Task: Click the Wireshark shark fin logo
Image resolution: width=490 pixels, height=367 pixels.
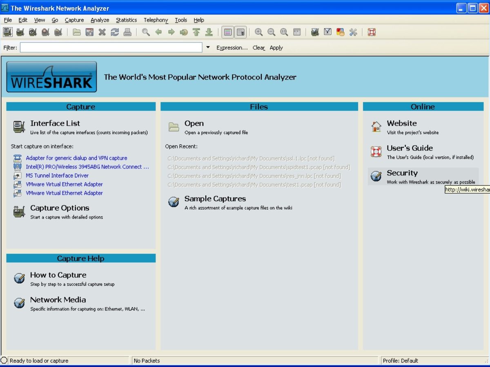Action: click(51, 77)
